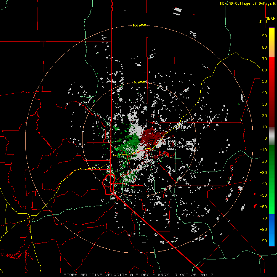Screen dimensions: 277x277
Task: Click the -50 value on velocity scale
Action: [x=263, y=195]
